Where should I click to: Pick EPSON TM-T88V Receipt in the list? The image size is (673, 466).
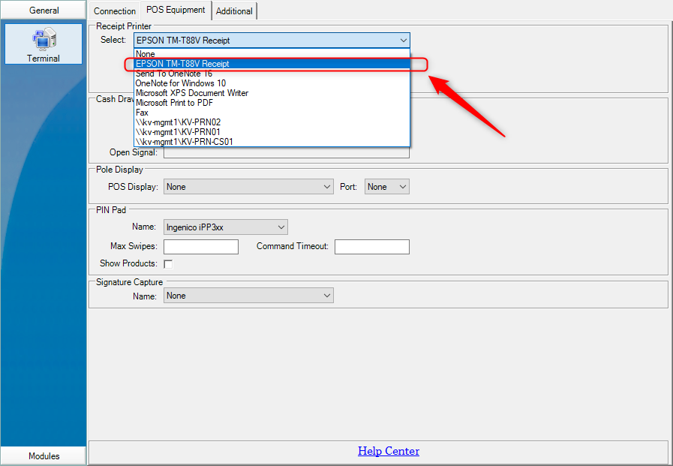click(272, 64)
